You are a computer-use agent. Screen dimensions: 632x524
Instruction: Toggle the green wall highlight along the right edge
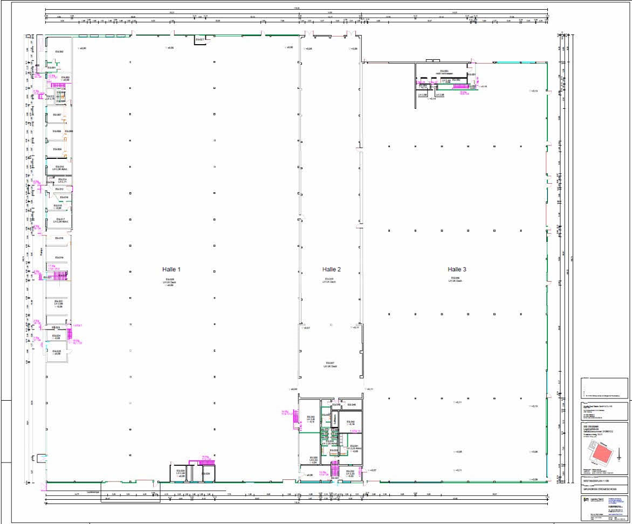[x=548, y=269]
